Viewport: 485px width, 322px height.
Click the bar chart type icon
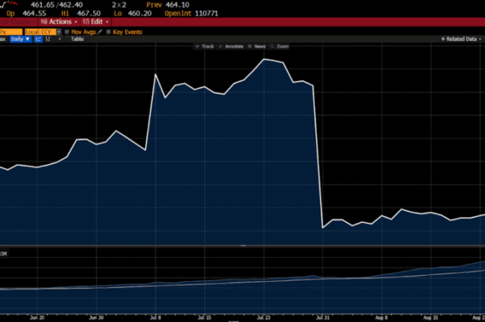coord(48,39)
